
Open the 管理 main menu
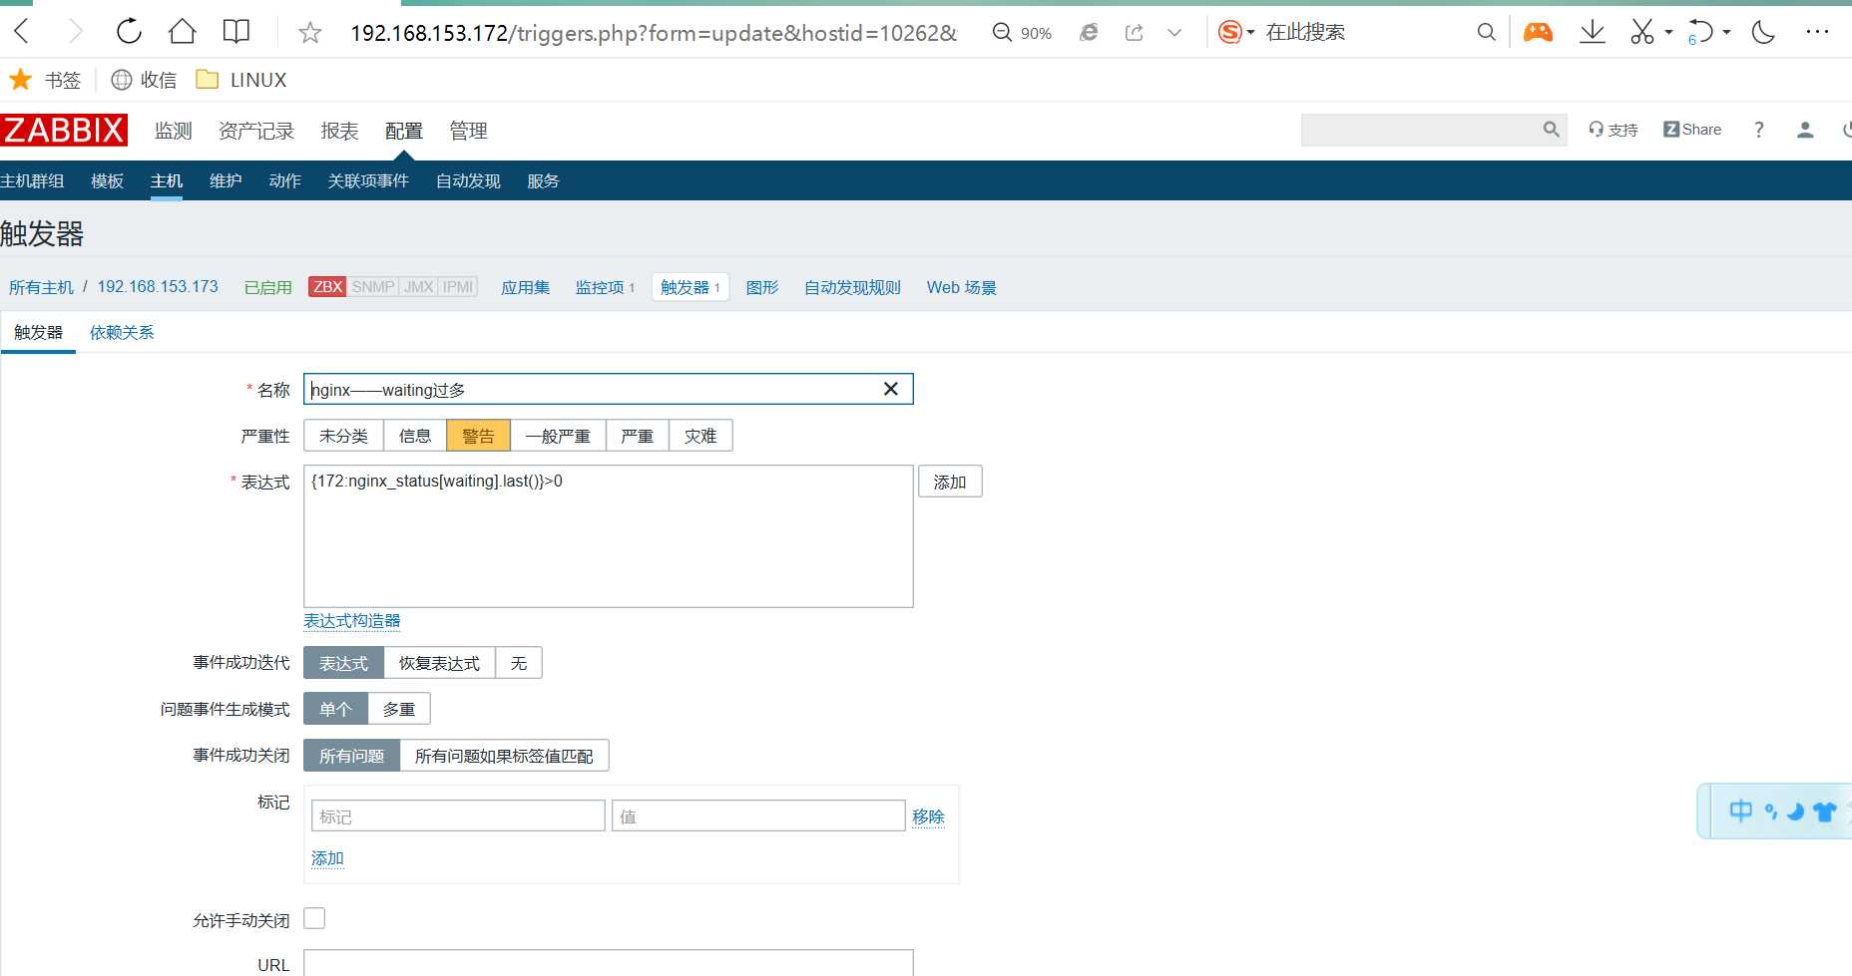tap(468, 131)
